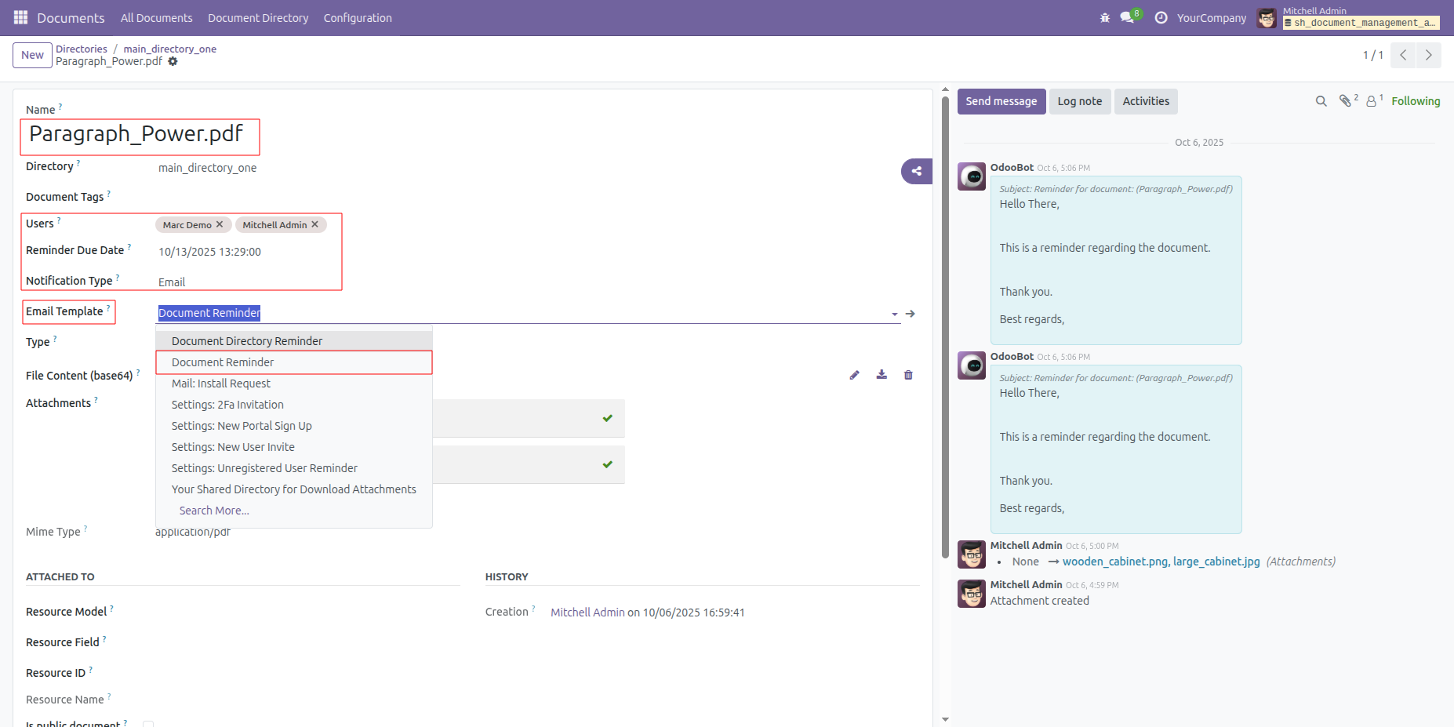The height and width of the screenshot is (727, 1454).
Task: Open the wooden_cabinet.png attachment link
Action: click(x=1115, y=562)
